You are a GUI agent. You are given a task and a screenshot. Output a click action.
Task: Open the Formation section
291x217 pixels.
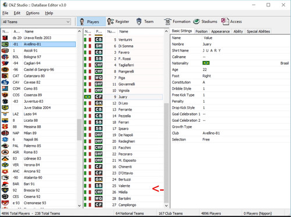(x=178, y=21)
